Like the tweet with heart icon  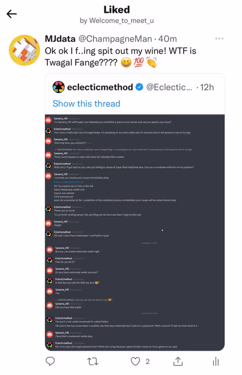136,361
